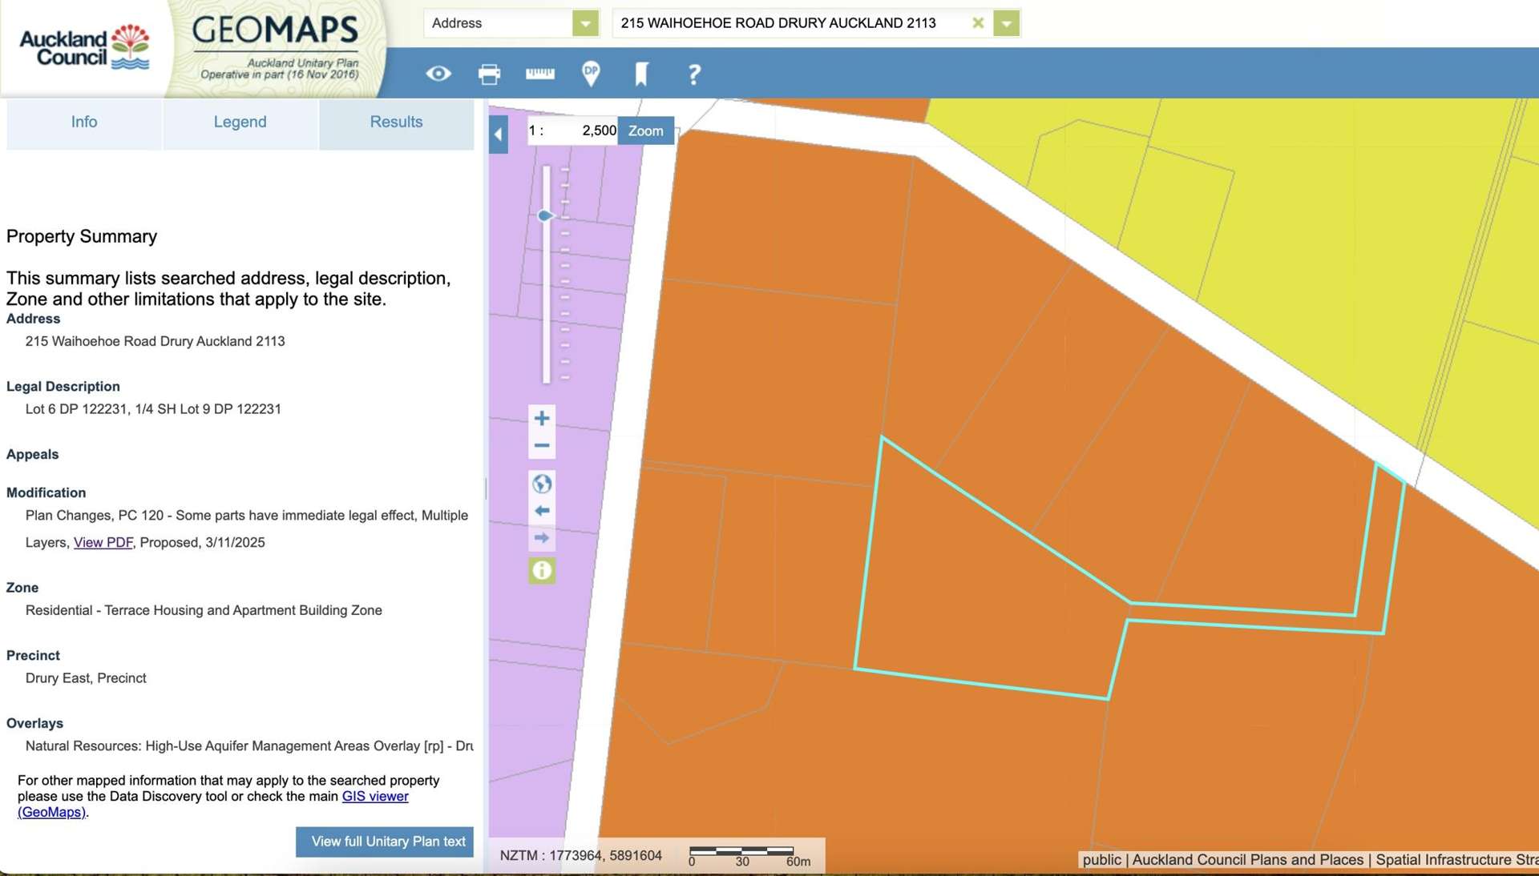Zoom in with the plus button
The height and width of the screenshot is (876, 1539).
coord(542,418)
